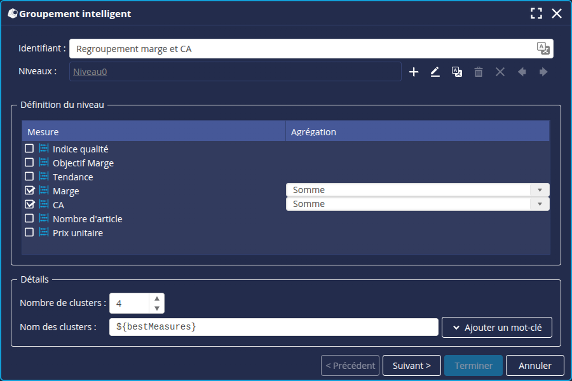Click the edit level pencil icon

[435, 72]
